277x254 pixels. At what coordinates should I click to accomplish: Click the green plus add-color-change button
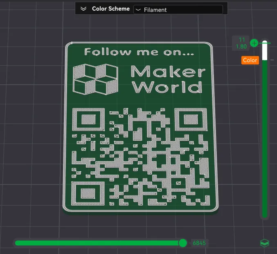[x=254, y=43]
